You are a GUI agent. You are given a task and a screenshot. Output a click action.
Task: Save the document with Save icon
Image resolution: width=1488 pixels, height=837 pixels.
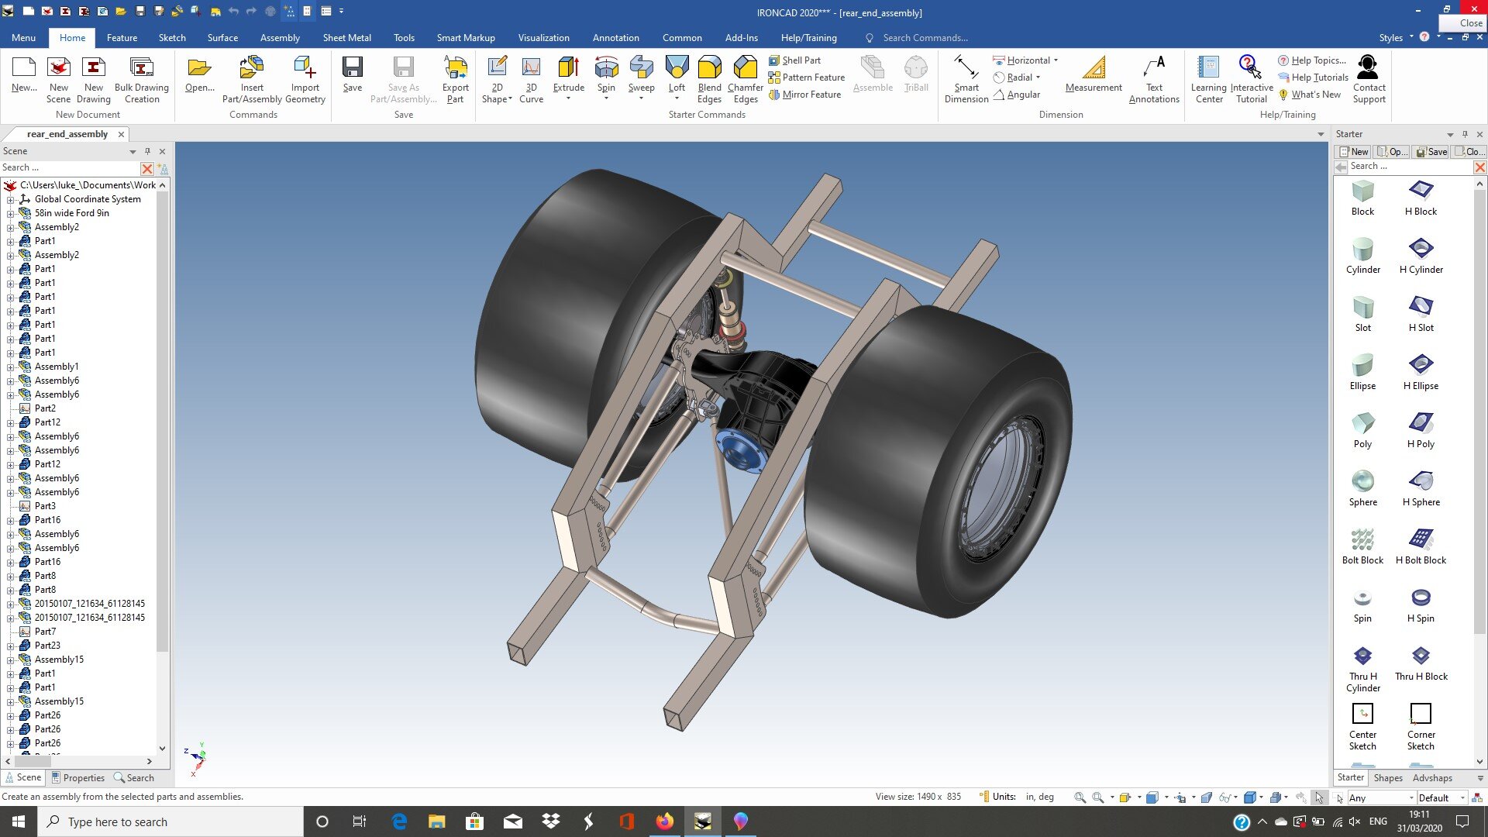click(x=353, y=74)
